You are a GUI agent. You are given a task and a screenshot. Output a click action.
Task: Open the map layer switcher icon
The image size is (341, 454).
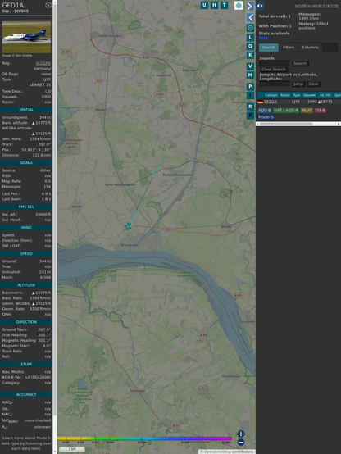tap(239, 5)
